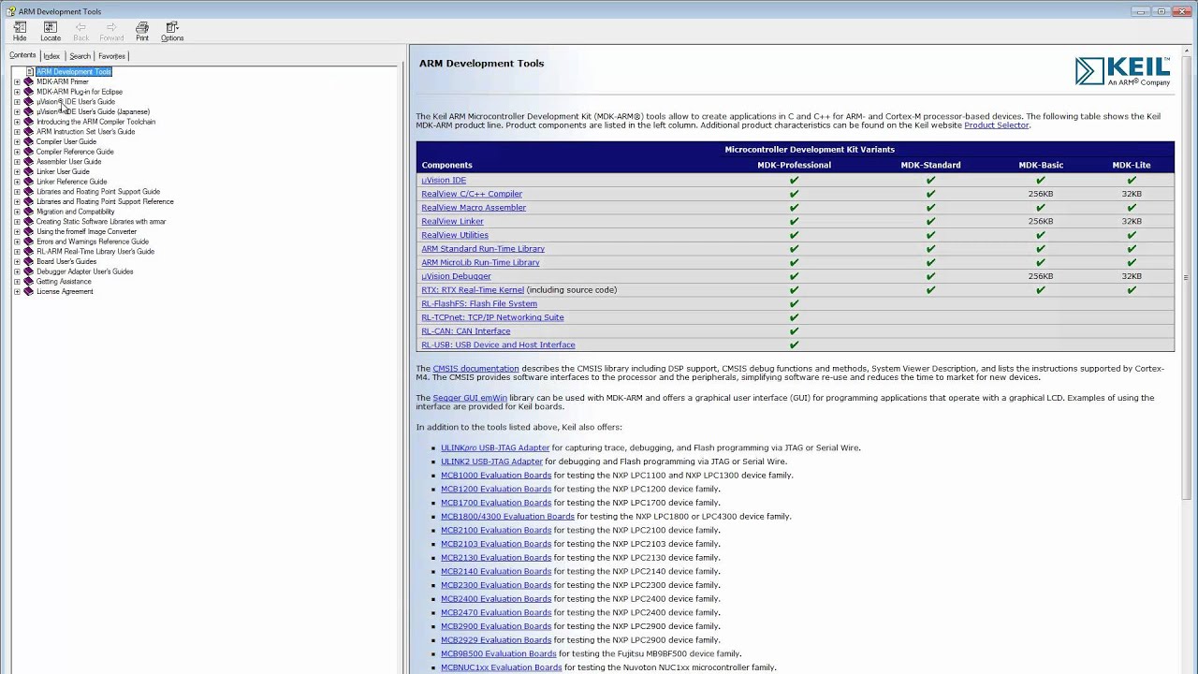Switch to the Search tab

point(80,56)
